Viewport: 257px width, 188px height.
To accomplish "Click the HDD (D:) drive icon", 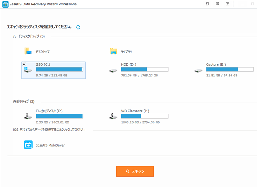I will (x=113, y=71).
